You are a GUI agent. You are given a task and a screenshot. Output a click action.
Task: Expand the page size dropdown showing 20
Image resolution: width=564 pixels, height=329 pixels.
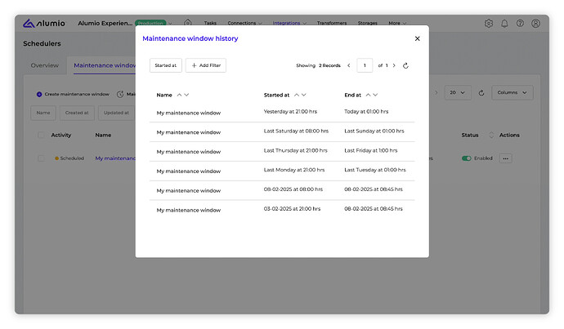458,93
